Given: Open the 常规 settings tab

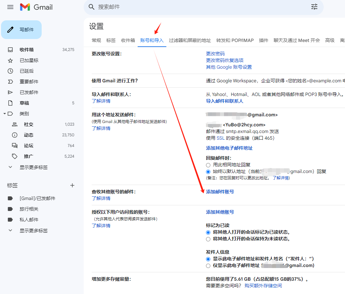Looking at the screenshot, I should coord(96,40).
